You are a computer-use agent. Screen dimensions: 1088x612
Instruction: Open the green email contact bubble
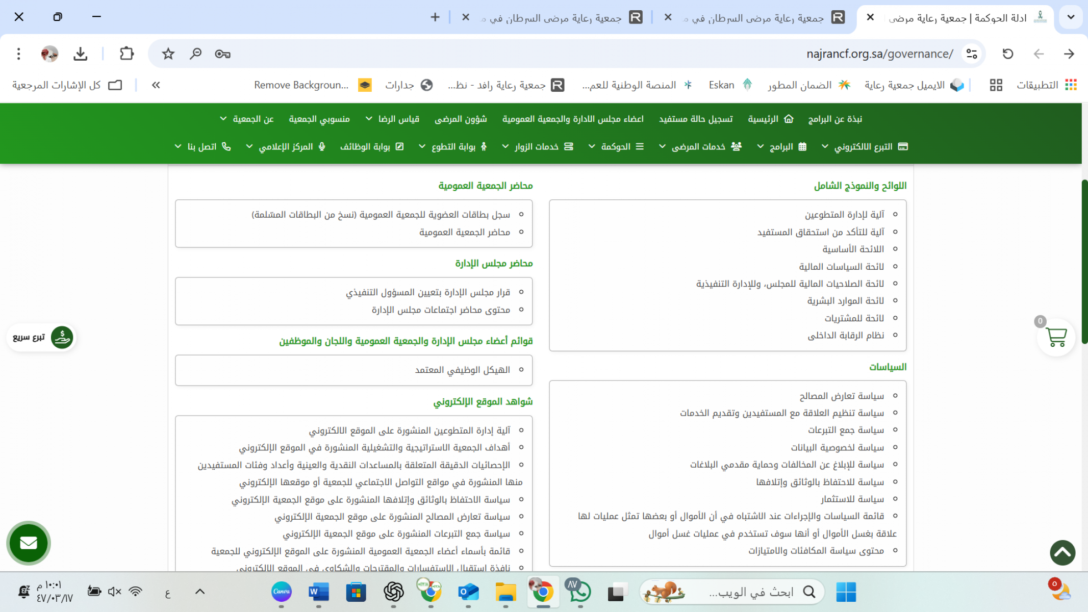point(29,543)
